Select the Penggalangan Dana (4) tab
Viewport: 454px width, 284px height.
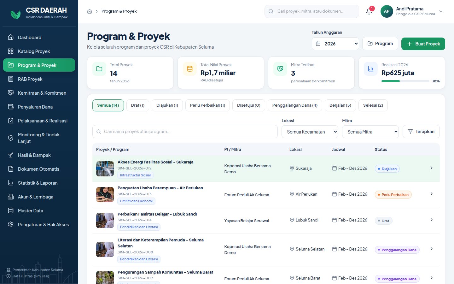295,105
